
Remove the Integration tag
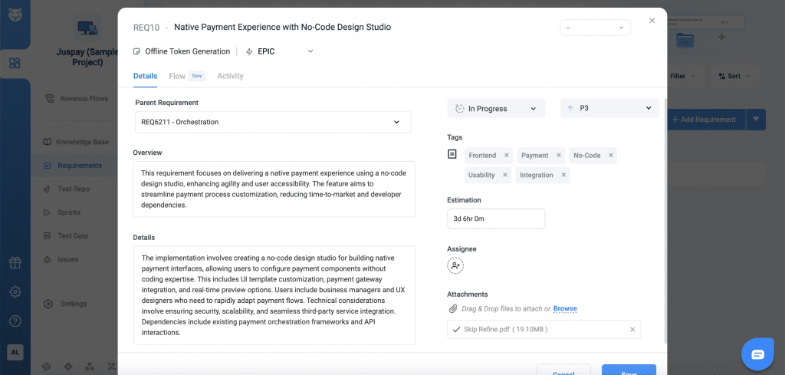[563, 176]
